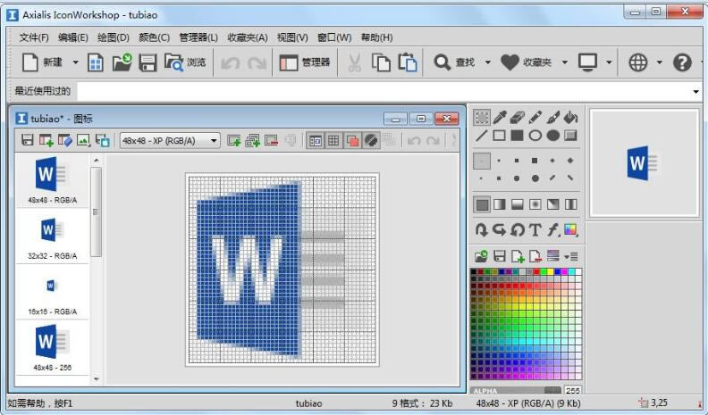The width and height of the screenshot is (708, 415).
Task: Select the hollow ellipse tool
Action: pyautogui.click(x=535, y=135)
